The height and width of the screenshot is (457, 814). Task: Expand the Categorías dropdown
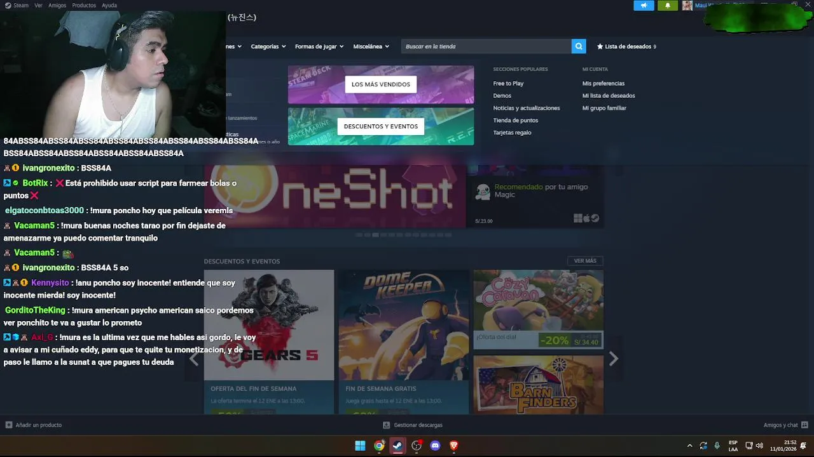tap(268, 46)
